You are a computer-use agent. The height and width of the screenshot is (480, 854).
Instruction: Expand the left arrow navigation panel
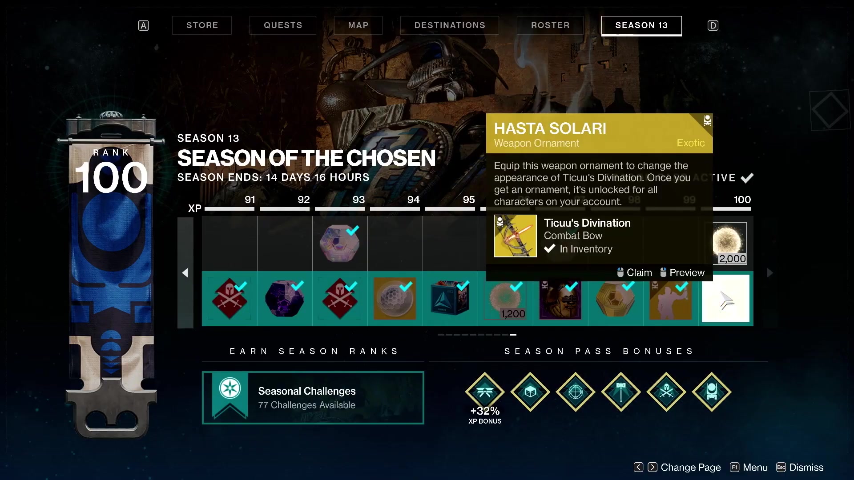184,272
